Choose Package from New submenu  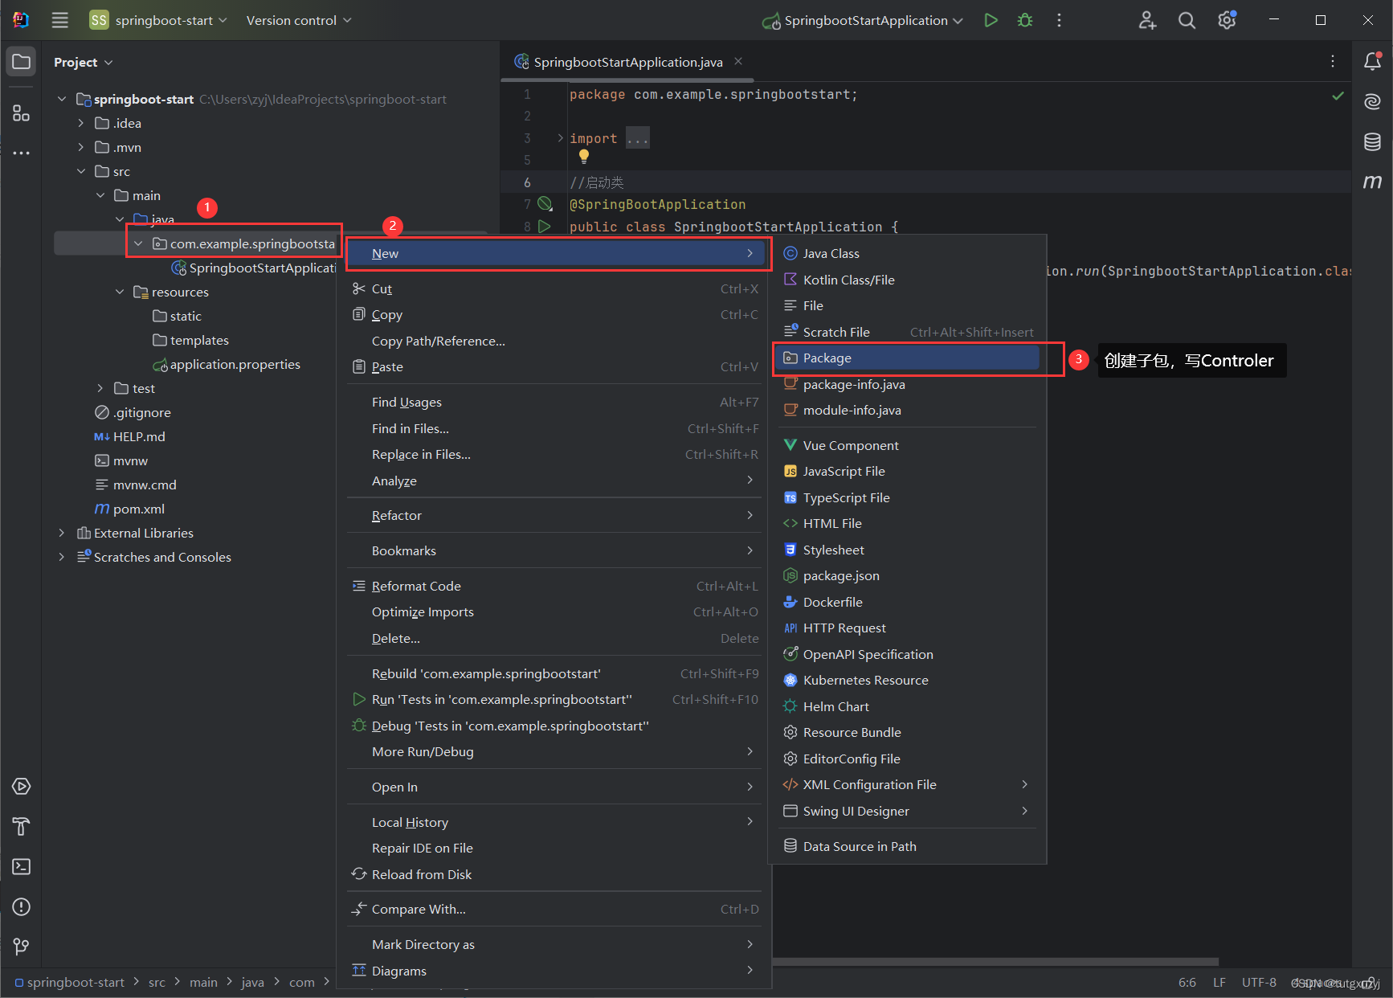pyautogui.click(x=907, y=358)
